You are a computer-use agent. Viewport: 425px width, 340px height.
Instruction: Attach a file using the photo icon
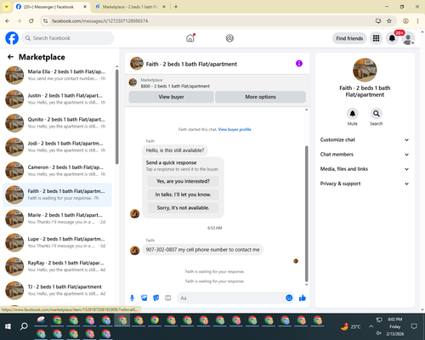(x=144, y=297)
